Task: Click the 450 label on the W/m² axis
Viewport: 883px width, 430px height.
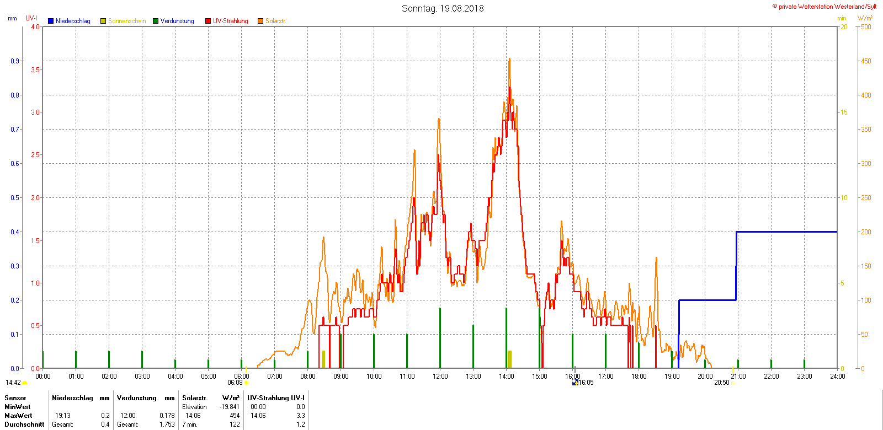Action: (866, 61)
